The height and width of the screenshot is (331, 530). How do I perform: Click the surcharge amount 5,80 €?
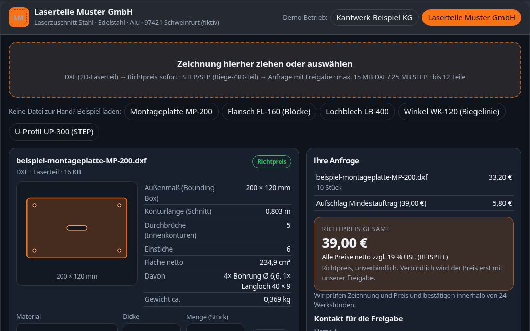pos(502,203)
